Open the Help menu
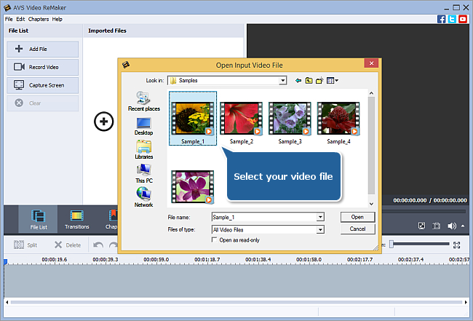473x321 pixels. 57,20
